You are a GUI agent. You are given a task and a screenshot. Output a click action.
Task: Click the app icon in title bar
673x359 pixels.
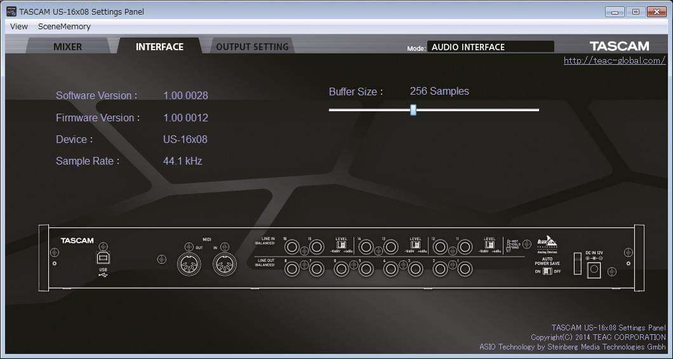(11, 11)
